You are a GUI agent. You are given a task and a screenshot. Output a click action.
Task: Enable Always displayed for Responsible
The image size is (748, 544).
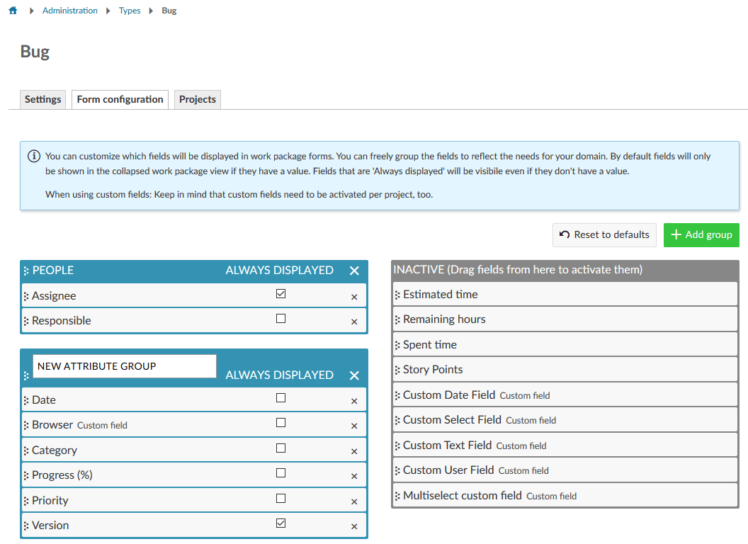point(280,319)
